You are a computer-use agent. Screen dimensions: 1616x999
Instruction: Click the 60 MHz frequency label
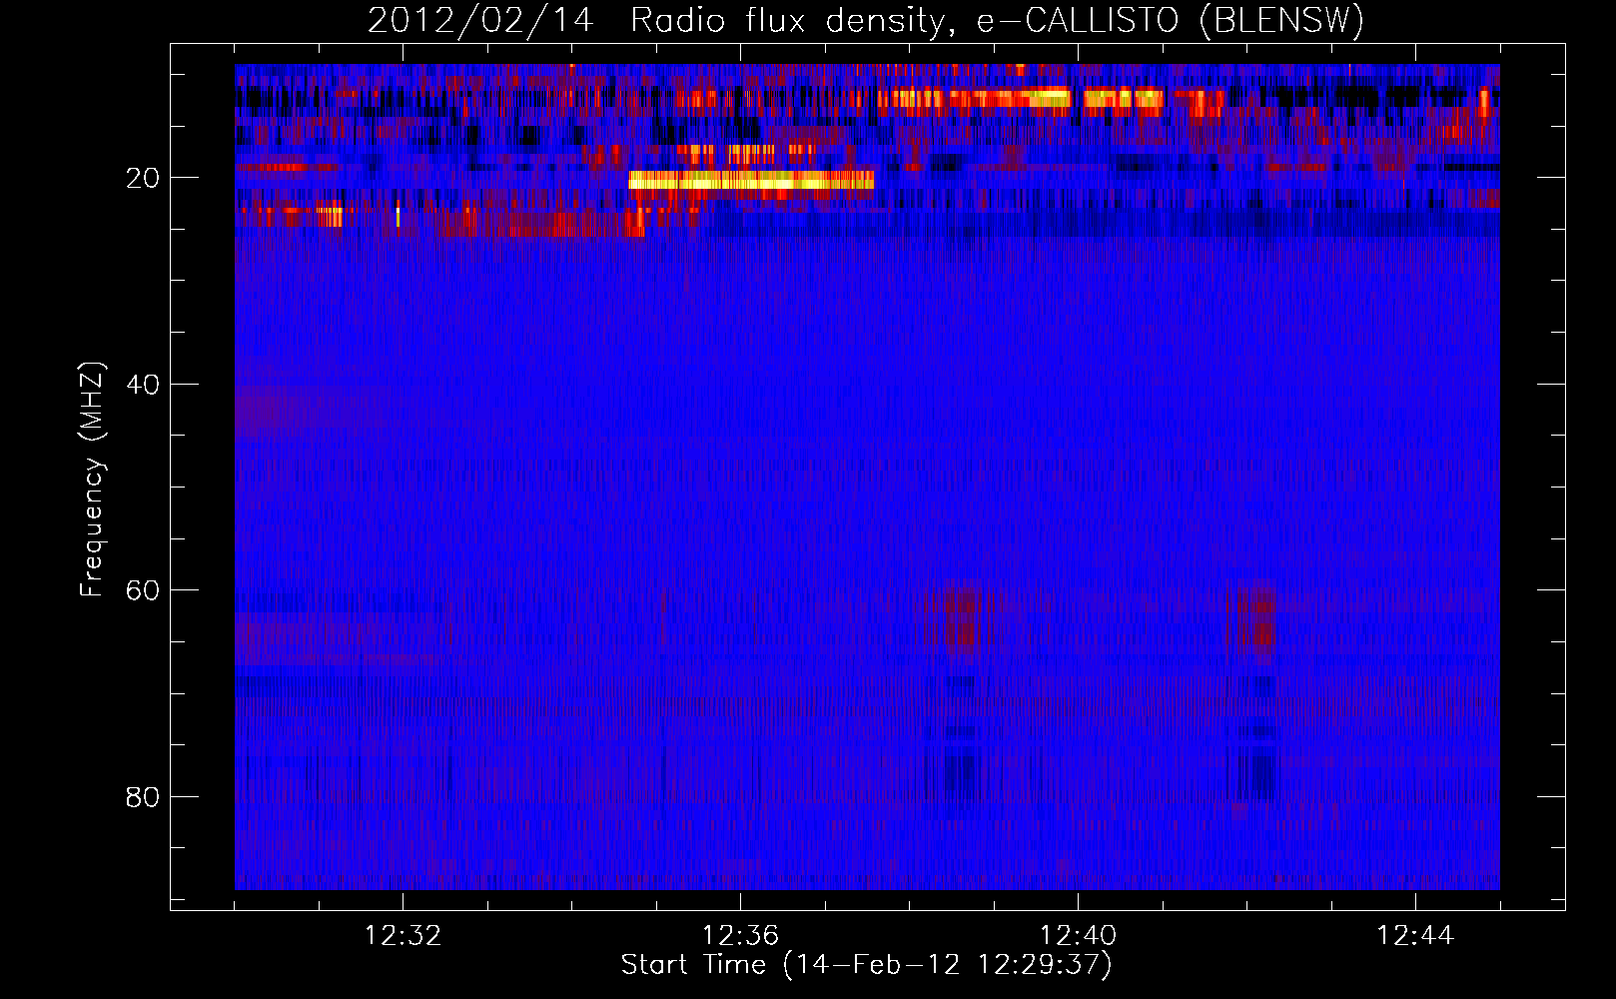pyautogui.click(x=143, y=590)
